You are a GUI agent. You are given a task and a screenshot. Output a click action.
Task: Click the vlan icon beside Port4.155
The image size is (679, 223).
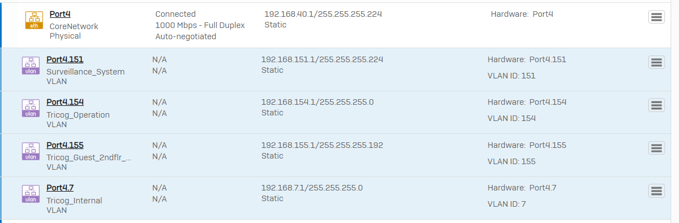(31, 151)
